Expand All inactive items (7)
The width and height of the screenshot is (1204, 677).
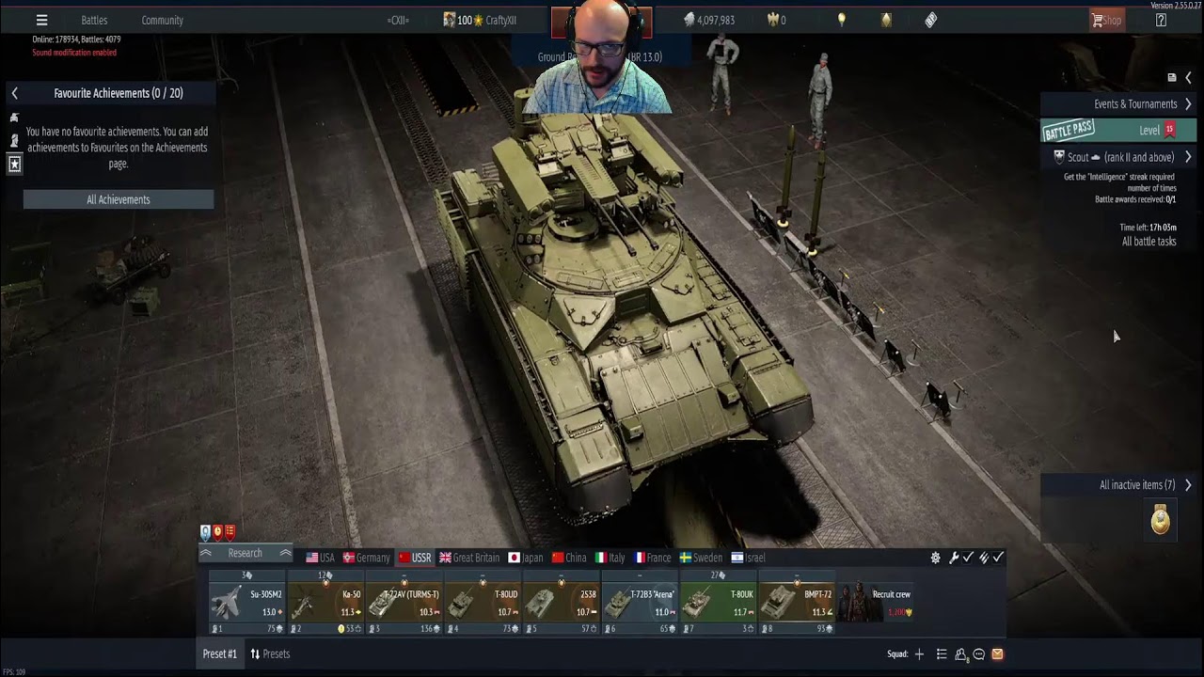[1187, 485]
